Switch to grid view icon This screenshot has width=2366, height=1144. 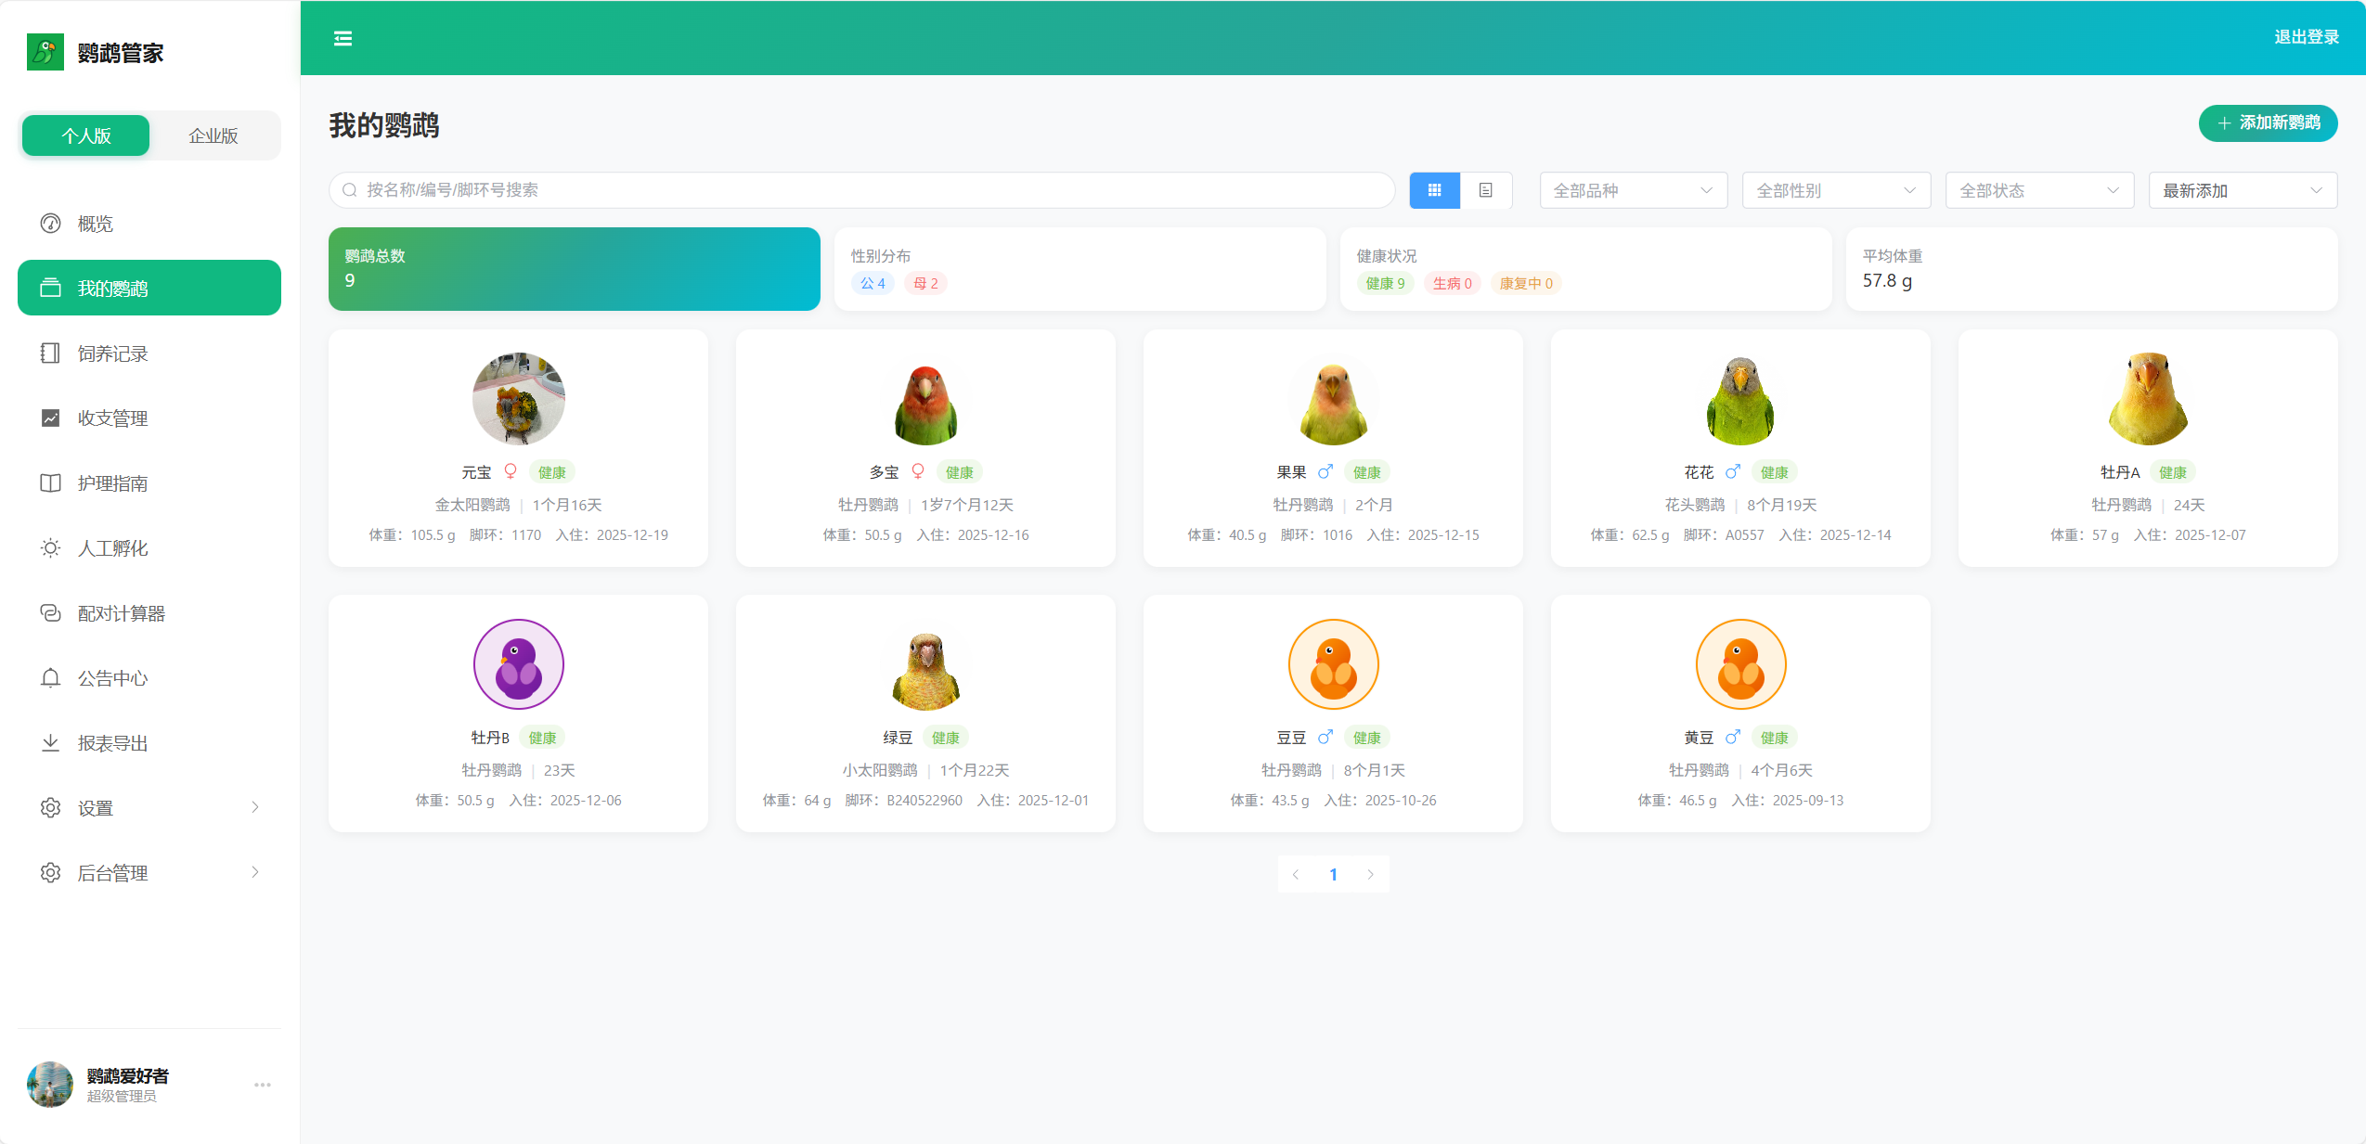(1434, 190)
